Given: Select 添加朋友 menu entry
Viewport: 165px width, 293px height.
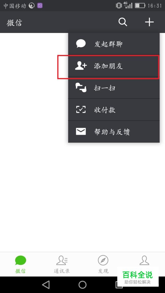Looking at the screenshot, I should coord(114,66).
